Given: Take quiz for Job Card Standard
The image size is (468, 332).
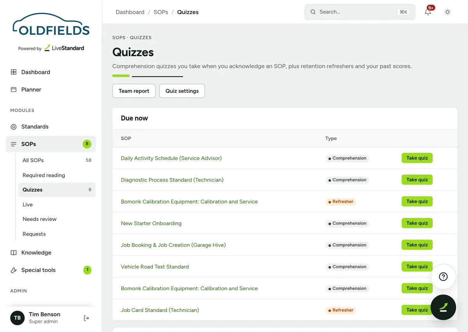Looking at the screenshot, I should coord(417,310).
